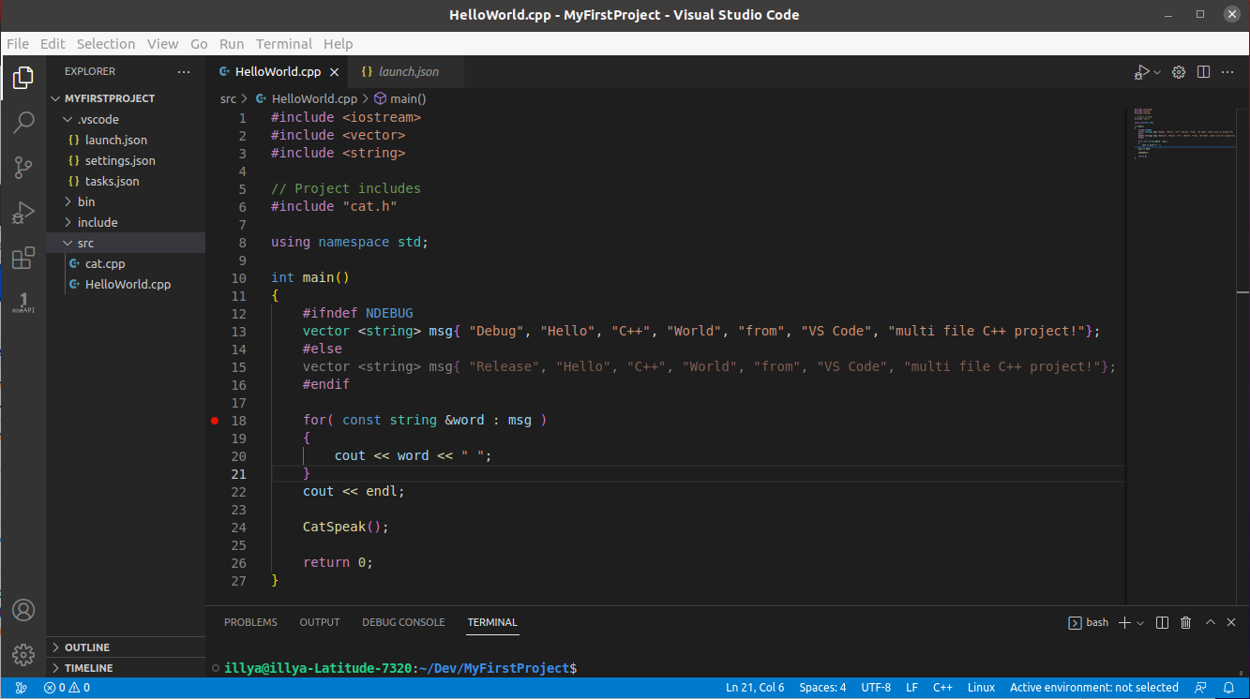Open the Terminal menu

[283, 44]
